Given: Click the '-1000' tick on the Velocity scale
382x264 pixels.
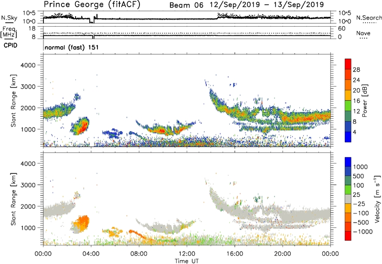Looking at the screenshot, I should (x=363, y=232).
